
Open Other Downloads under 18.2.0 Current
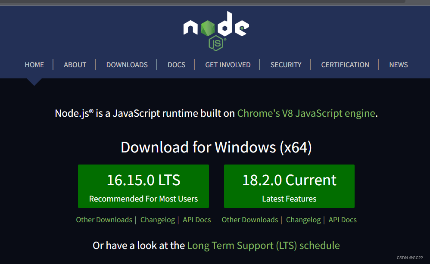pyautogui.click(x=249, y=220)
